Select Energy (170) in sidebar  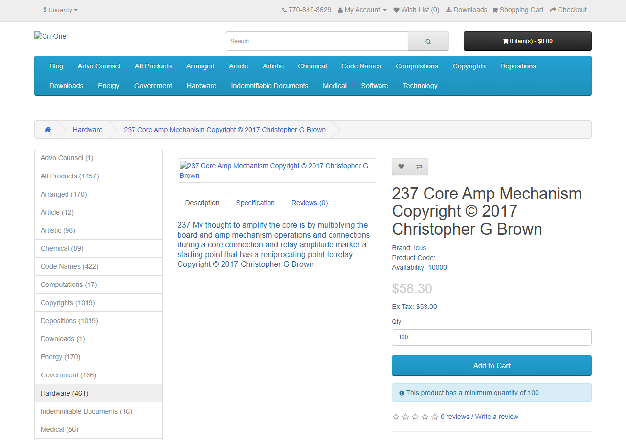98,357
